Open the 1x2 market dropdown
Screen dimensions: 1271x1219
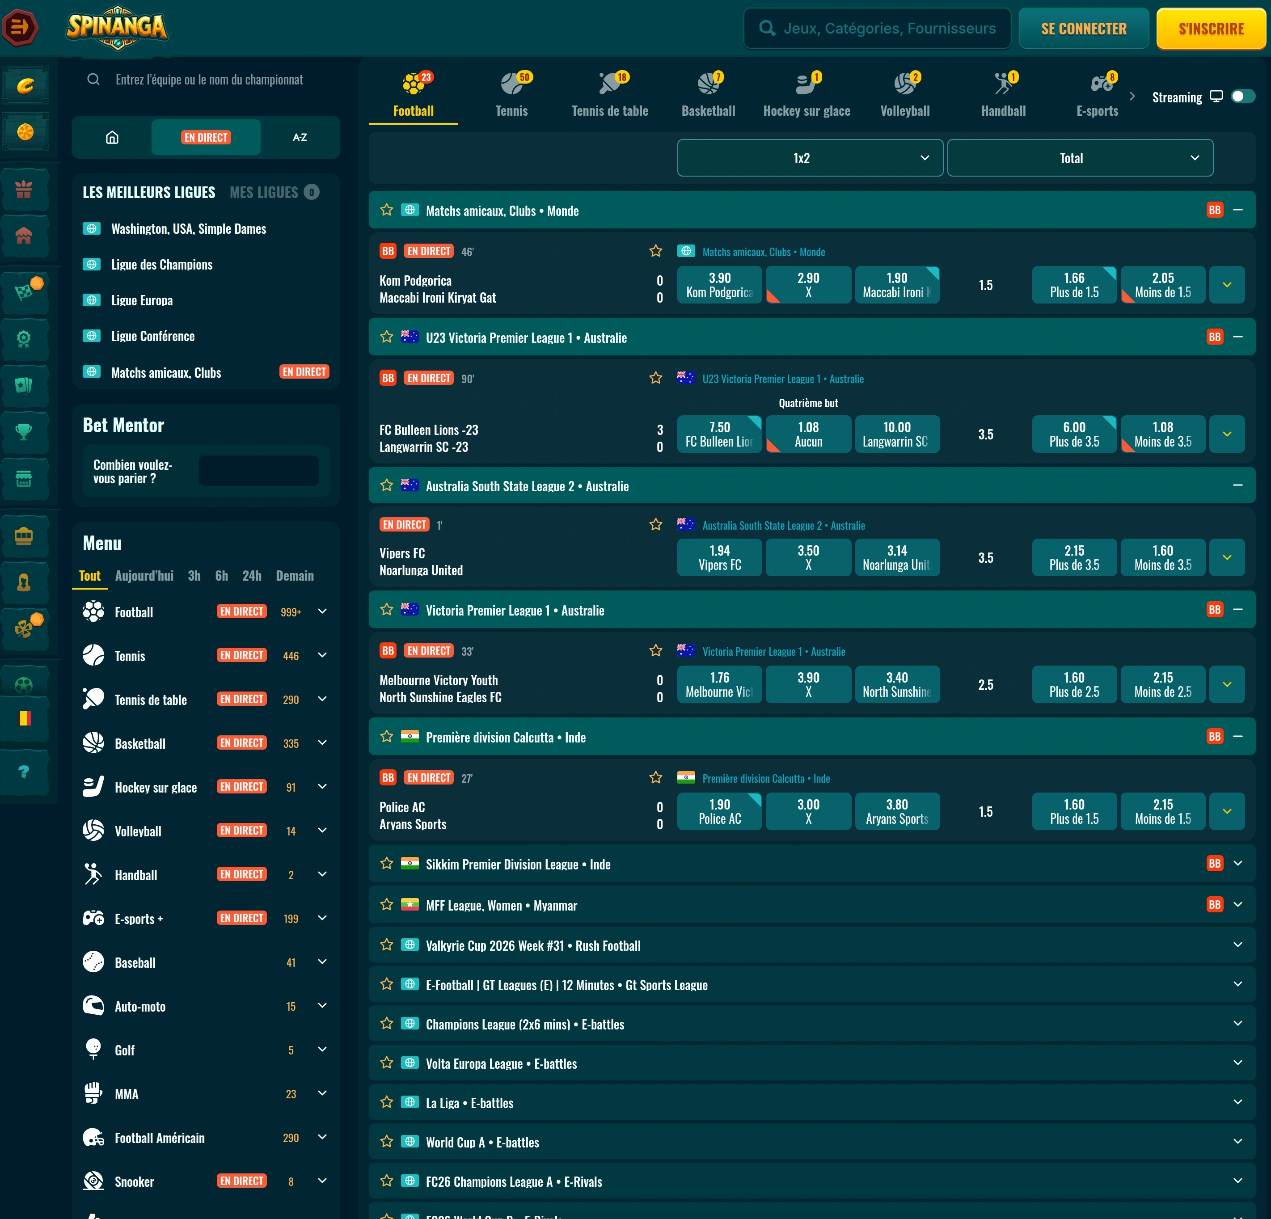[810, 158]
